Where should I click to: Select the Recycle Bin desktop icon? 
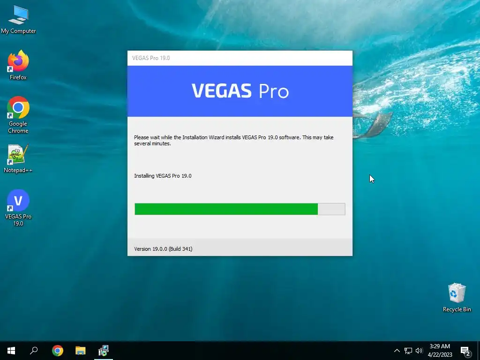457,298
